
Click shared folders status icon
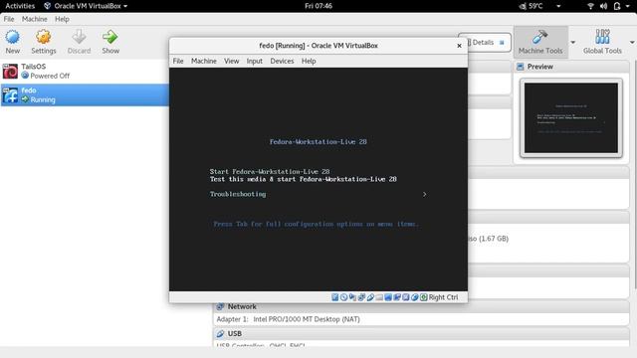click(379, 297)
